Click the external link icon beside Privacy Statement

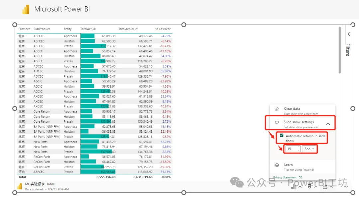(x=300, y=177)
